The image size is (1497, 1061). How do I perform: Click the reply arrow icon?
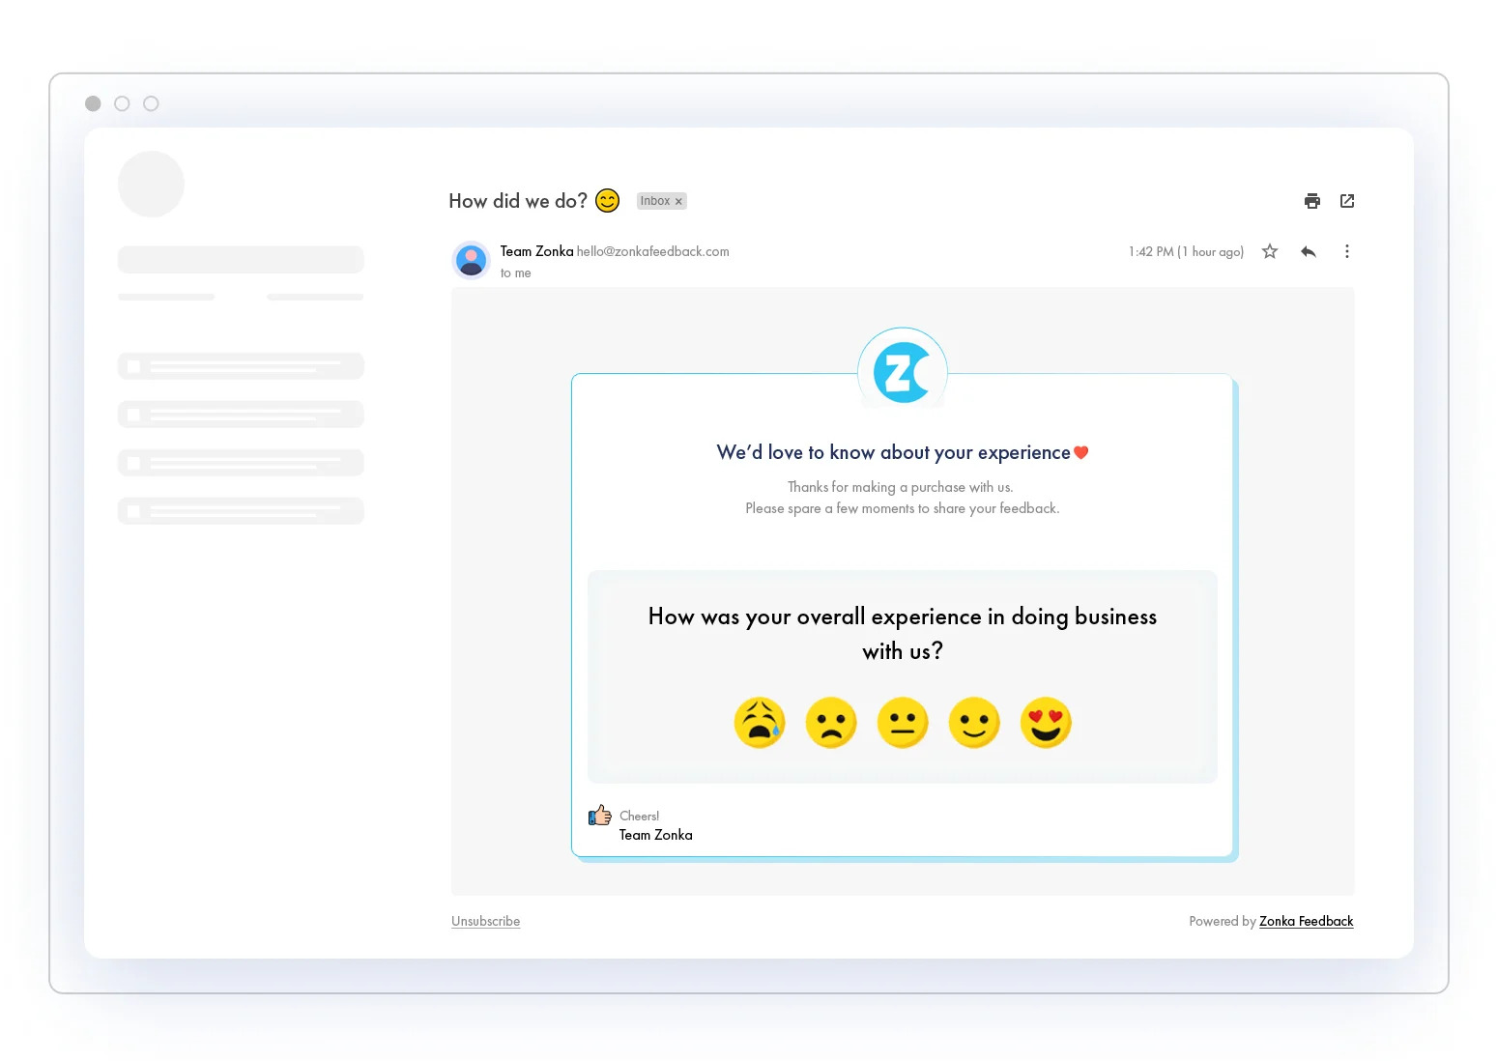click(1309, 251)
